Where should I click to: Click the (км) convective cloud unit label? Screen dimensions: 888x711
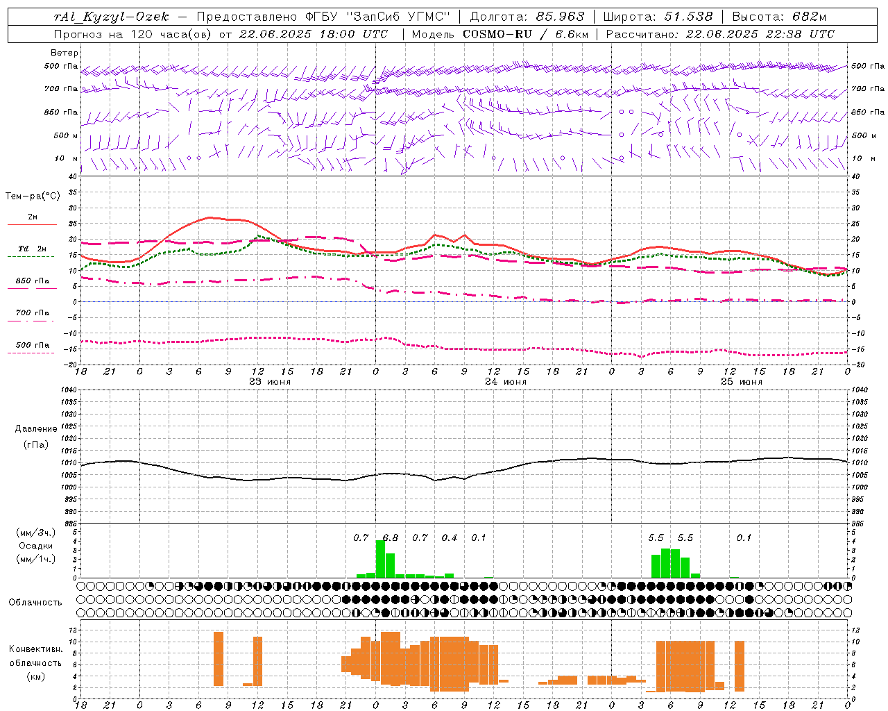(36, 676)
